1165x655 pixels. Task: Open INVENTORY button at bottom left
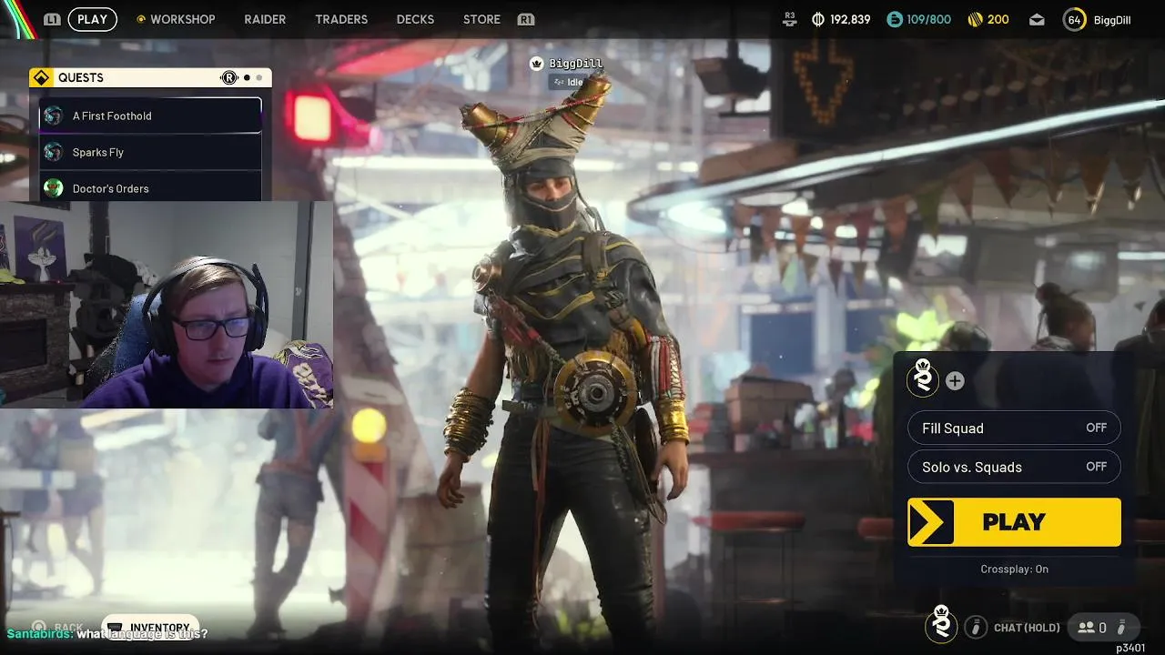150,628
